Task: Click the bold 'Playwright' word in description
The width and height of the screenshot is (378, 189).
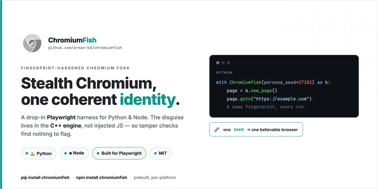Action: click(61, 117)
